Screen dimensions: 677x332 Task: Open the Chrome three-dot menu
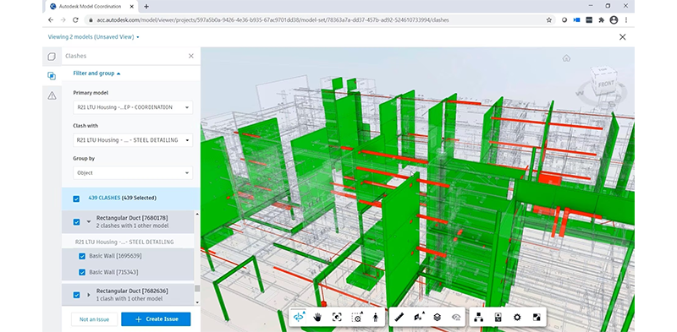[626, 19]
